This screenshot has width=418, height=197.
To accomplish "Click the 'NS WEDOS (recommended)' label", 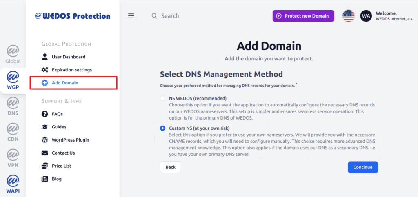I will (x=198, y=98).
